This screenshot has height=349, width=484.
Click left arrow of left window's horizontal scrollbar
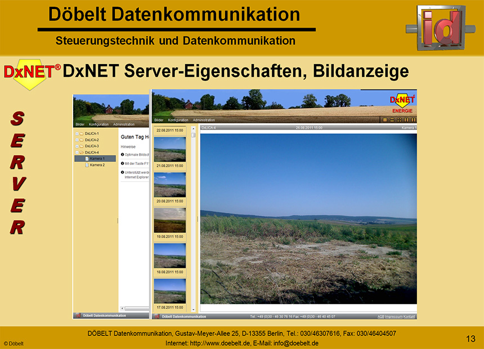pos(122,308)
